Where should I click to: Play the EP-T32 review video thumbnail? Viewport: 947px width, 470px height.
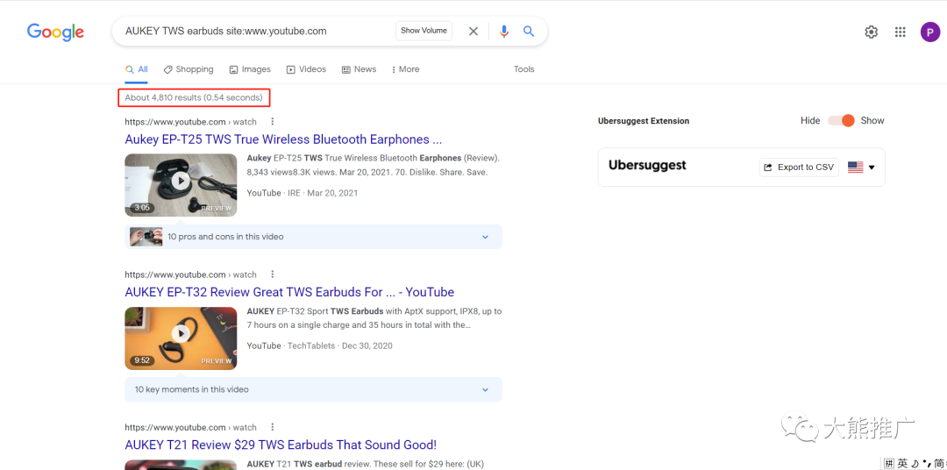tap(181, 333)
